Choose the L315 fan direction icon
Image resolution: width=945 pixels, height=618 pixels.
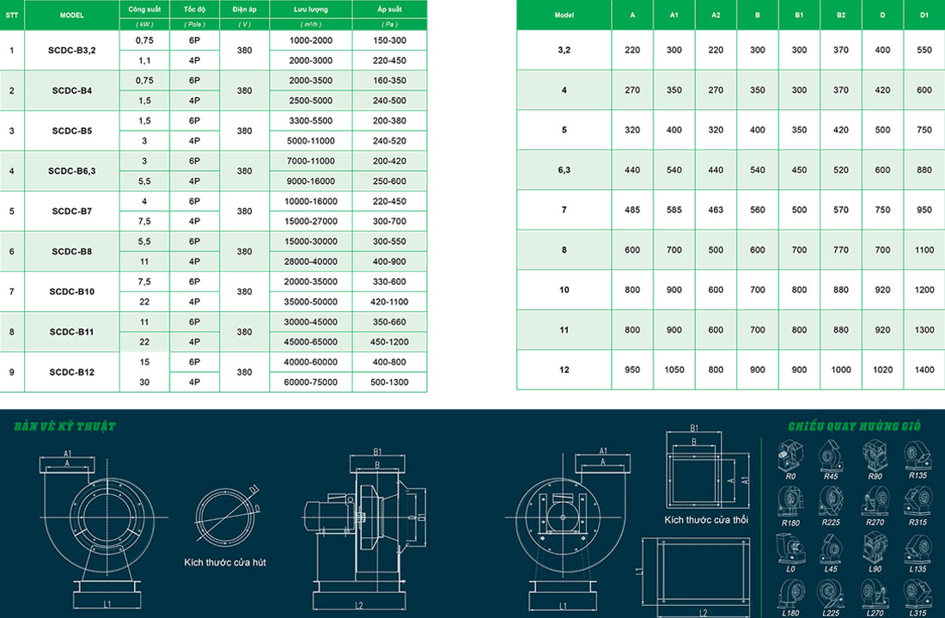coord(918,594)
